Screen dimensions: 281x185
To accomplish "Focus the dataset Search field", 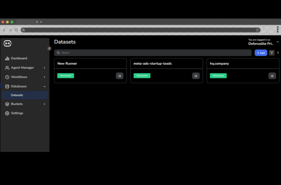I will click(x=153, y=53).
